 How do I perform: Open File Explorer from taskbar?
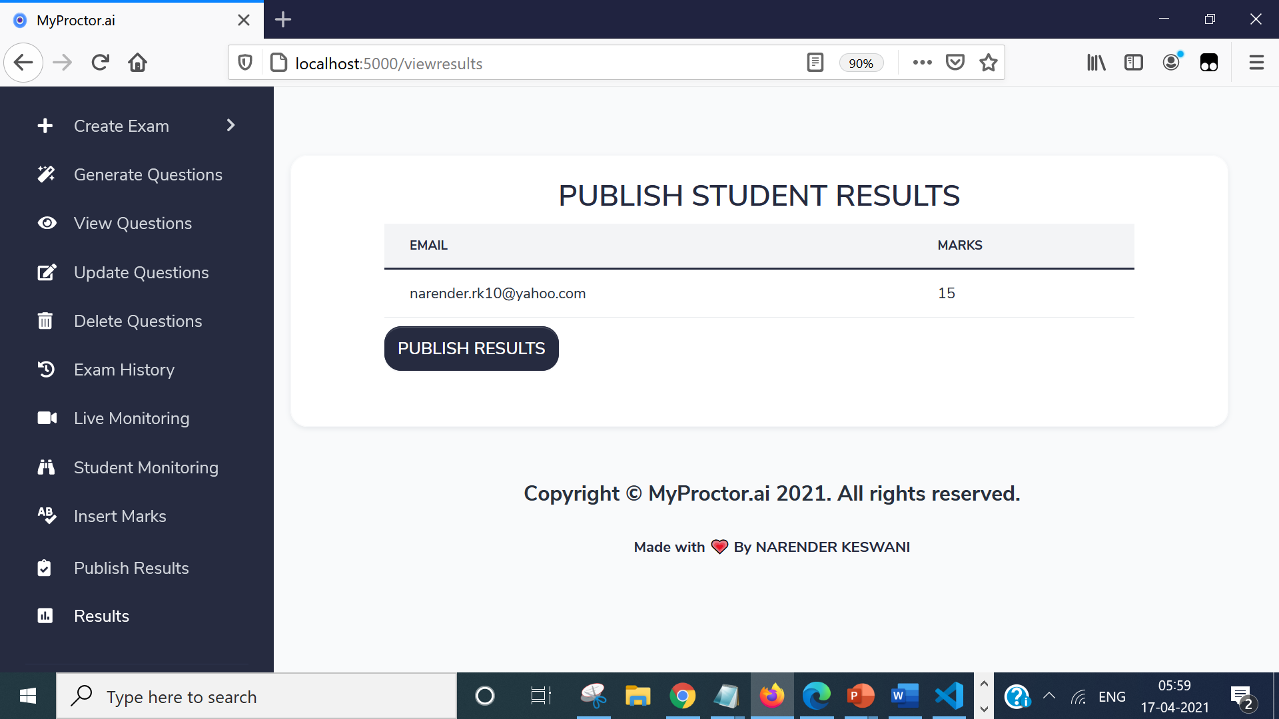(x=638, y=696)
